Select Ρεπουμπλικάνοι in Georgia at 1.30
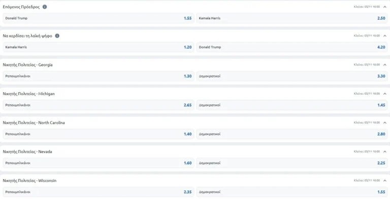Viewport: 390px width, 199px height. pyautogui.click(x=98, y=76)
